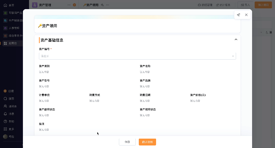Open the 更多 grid icon

[5, 129]
